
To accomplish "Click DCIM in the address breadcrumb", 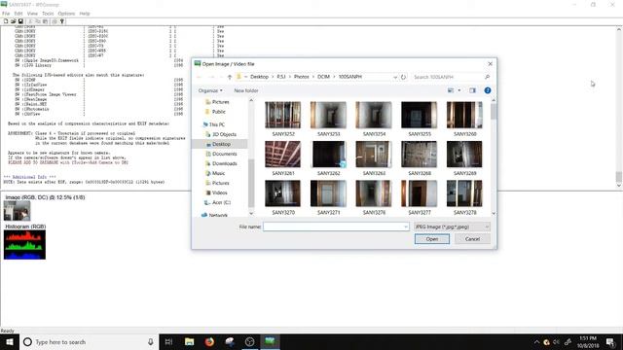I will click(323, 77).
